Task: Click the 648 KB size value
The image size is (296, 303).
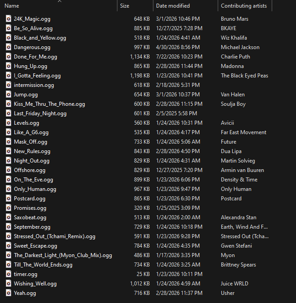Action: (x=142, y=19)
